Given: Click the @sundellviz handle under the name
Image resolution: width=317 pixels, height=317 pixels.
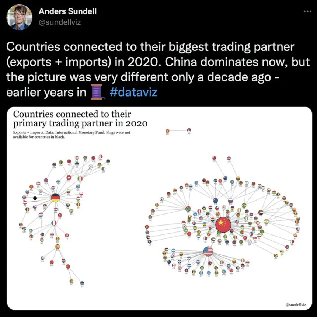Looking at the screenshot, I should [59, 22].
